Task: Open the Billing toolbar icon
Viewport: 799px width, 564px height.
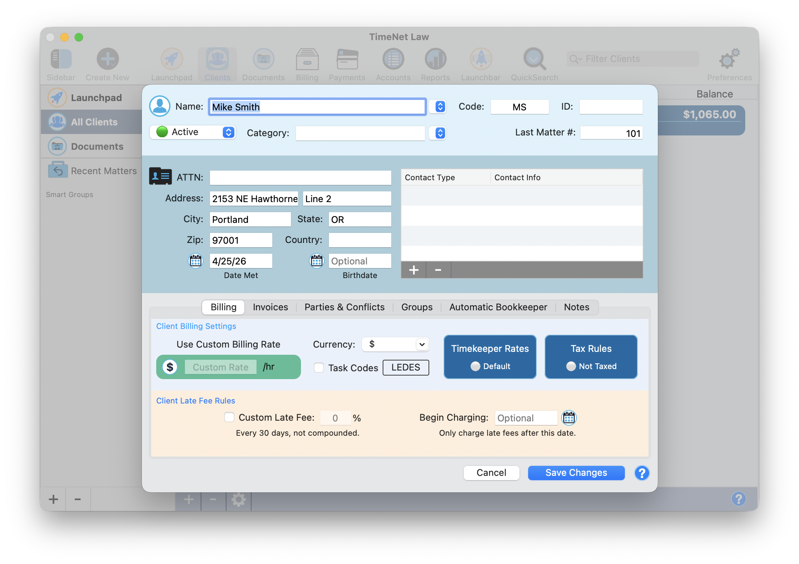Action: click(x=307, y=59)
